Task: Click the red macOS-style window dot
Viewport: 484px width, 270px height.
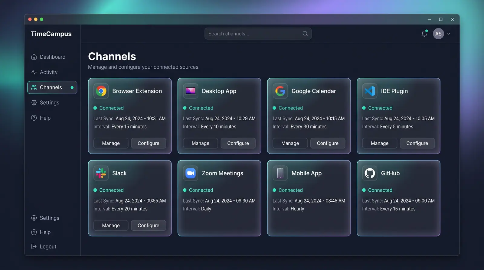Action: click(x=30, y=19)
